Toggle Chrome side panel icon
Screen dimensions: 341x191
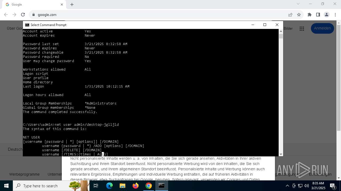[318, 15]
